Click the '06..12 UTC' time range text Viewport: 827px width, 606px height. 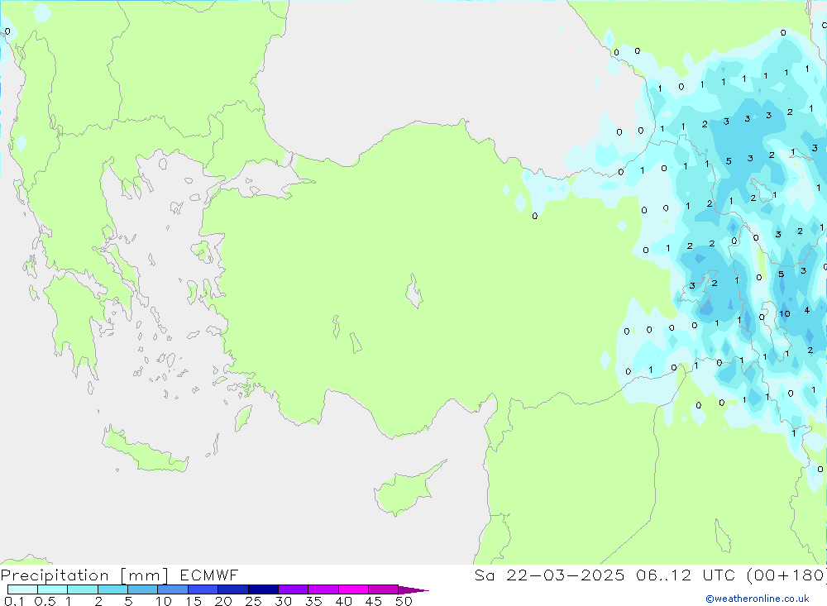686,575
